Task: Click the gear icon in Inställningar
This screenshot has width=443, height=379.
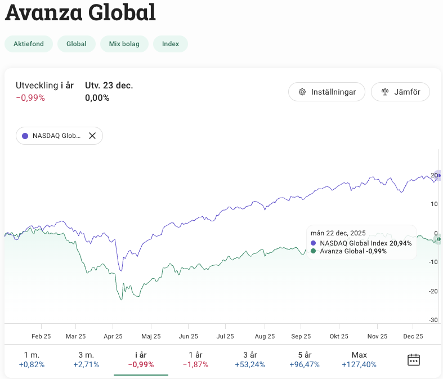Action: tap(302, 92)
